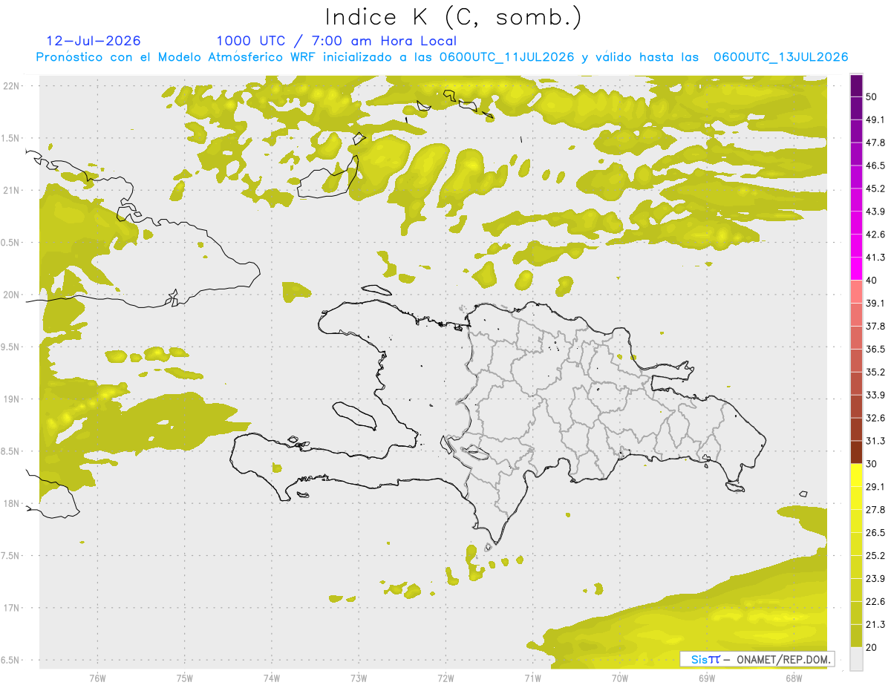
Task: Click the '31.3' colorbar label
Action: 875,441
